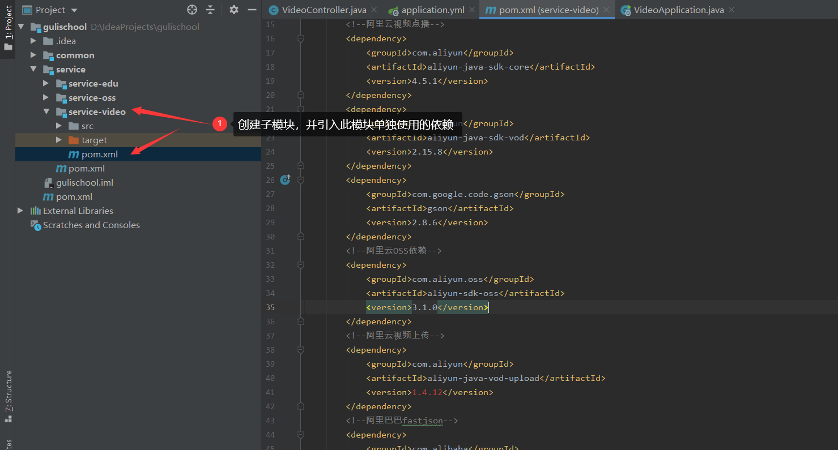The width and height of the screenshot is (838, 450).
Task: Click version 2.8.6 text
Action: [x=424, y=222]
